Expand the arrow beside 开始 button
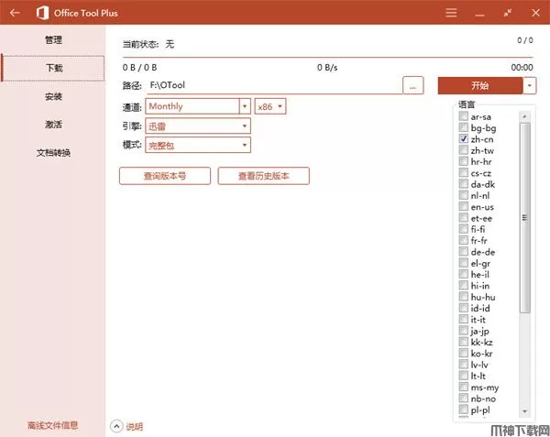550x437 pixels. (530, 85)
